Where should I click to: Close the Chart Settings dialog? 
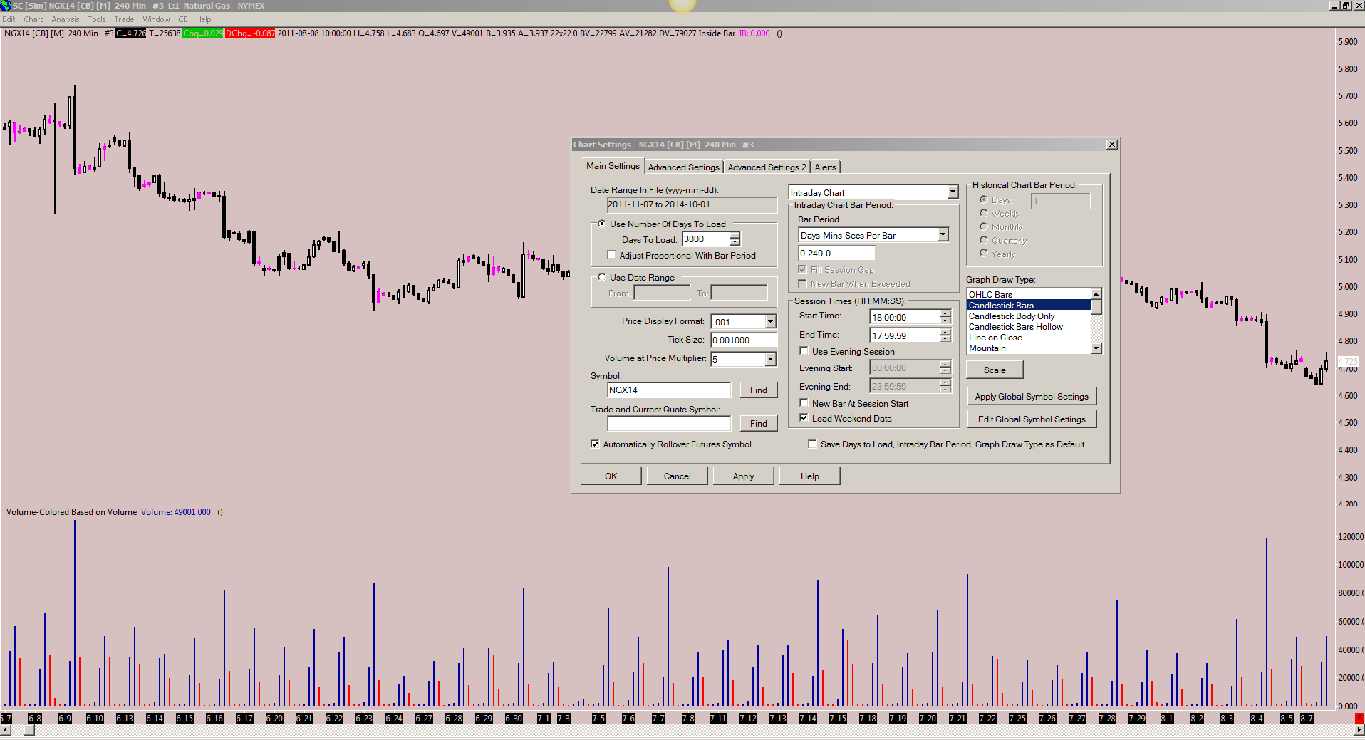[1111, 145]
